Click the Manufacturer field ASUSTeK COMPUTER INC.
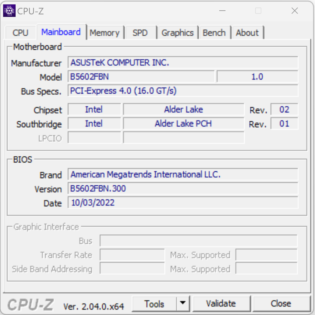This screenshot has height=315, width=315. click(x=183, y=63)
